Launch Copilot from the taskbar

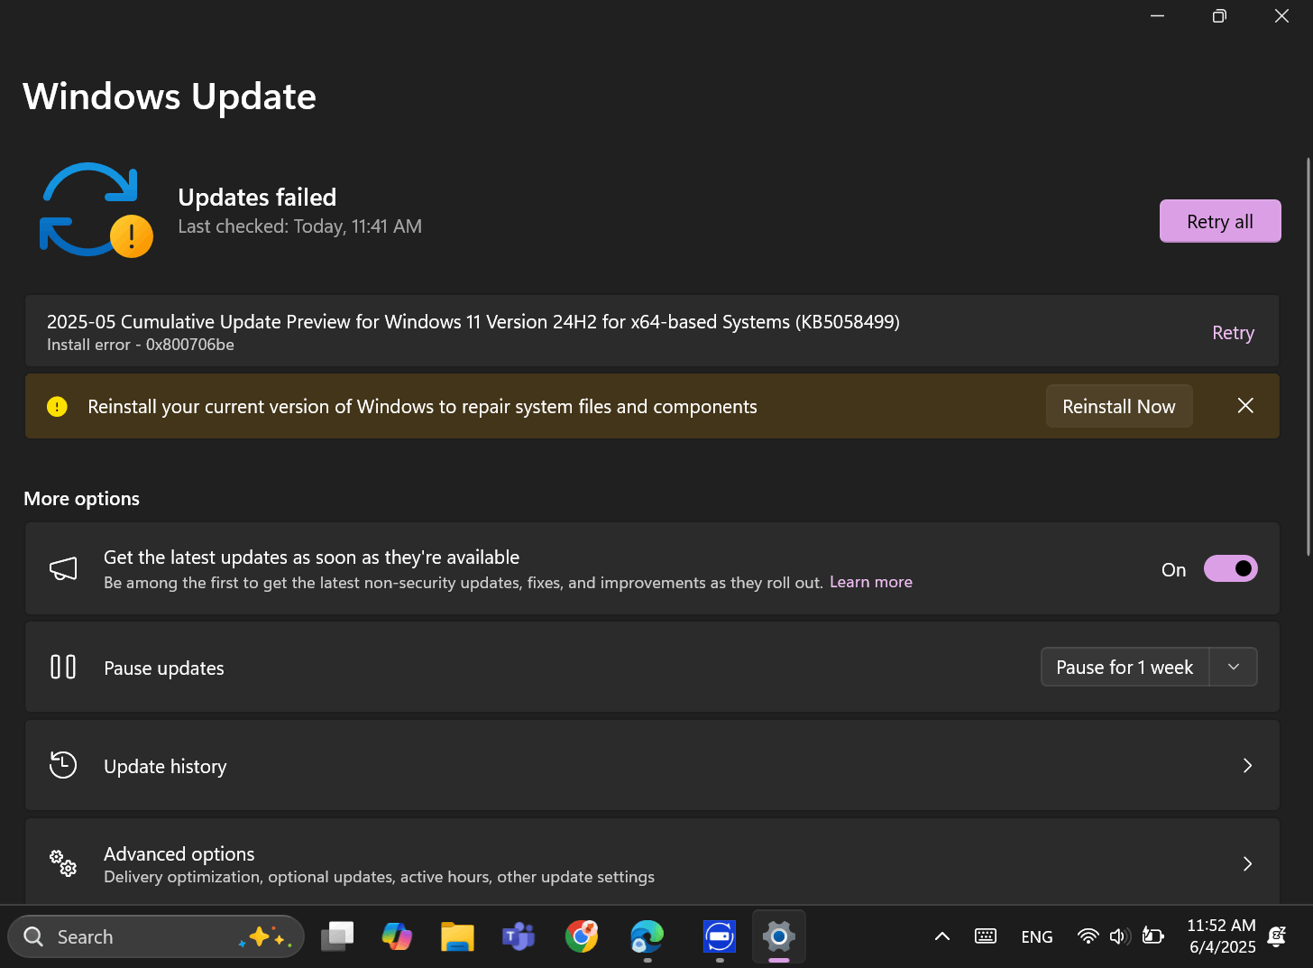coord(397,937)
